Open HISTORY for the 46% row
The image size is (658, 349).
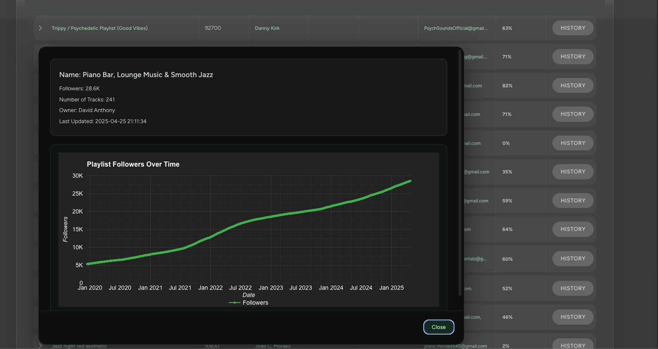click(x=573, y=317)
